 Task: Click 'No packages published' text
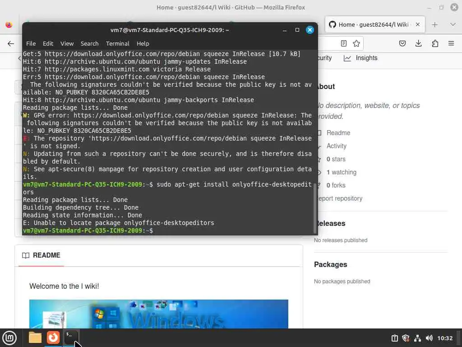(x=342, y=281)
